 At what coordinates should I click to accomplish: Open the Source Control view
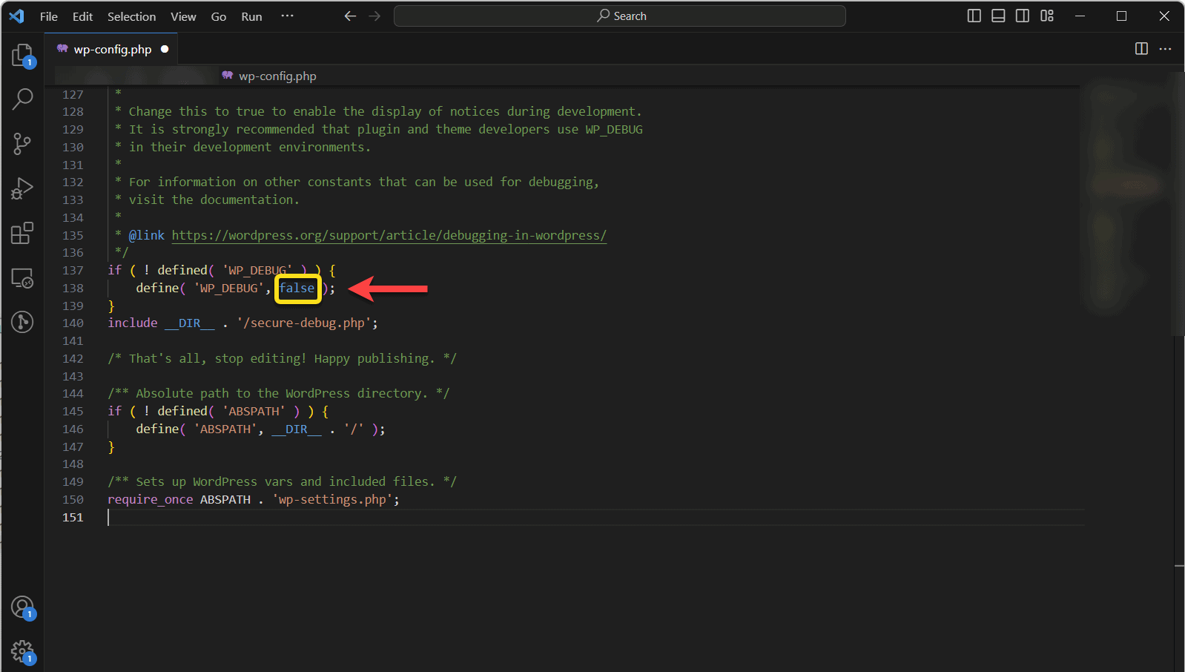[x=22, y=144]
